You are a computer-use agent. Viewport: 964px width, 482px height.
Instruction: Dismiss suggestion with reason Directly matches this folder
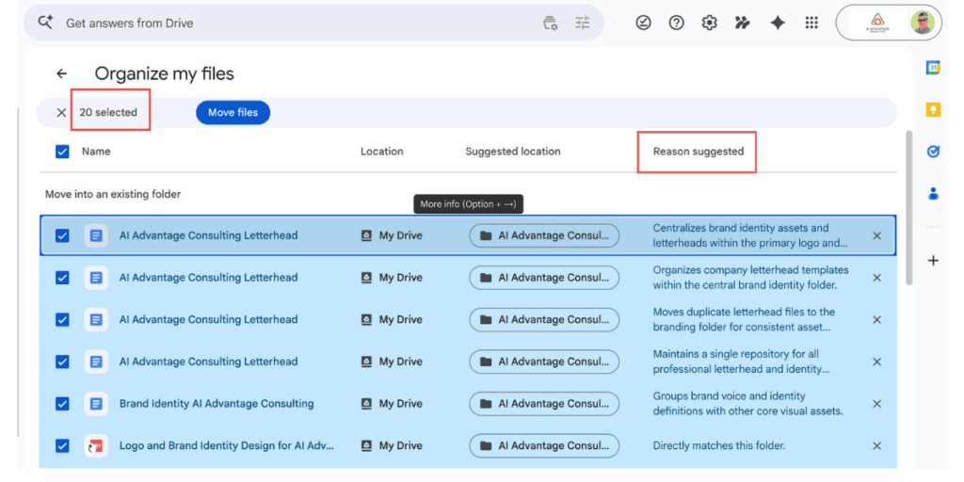coord(876,445)
